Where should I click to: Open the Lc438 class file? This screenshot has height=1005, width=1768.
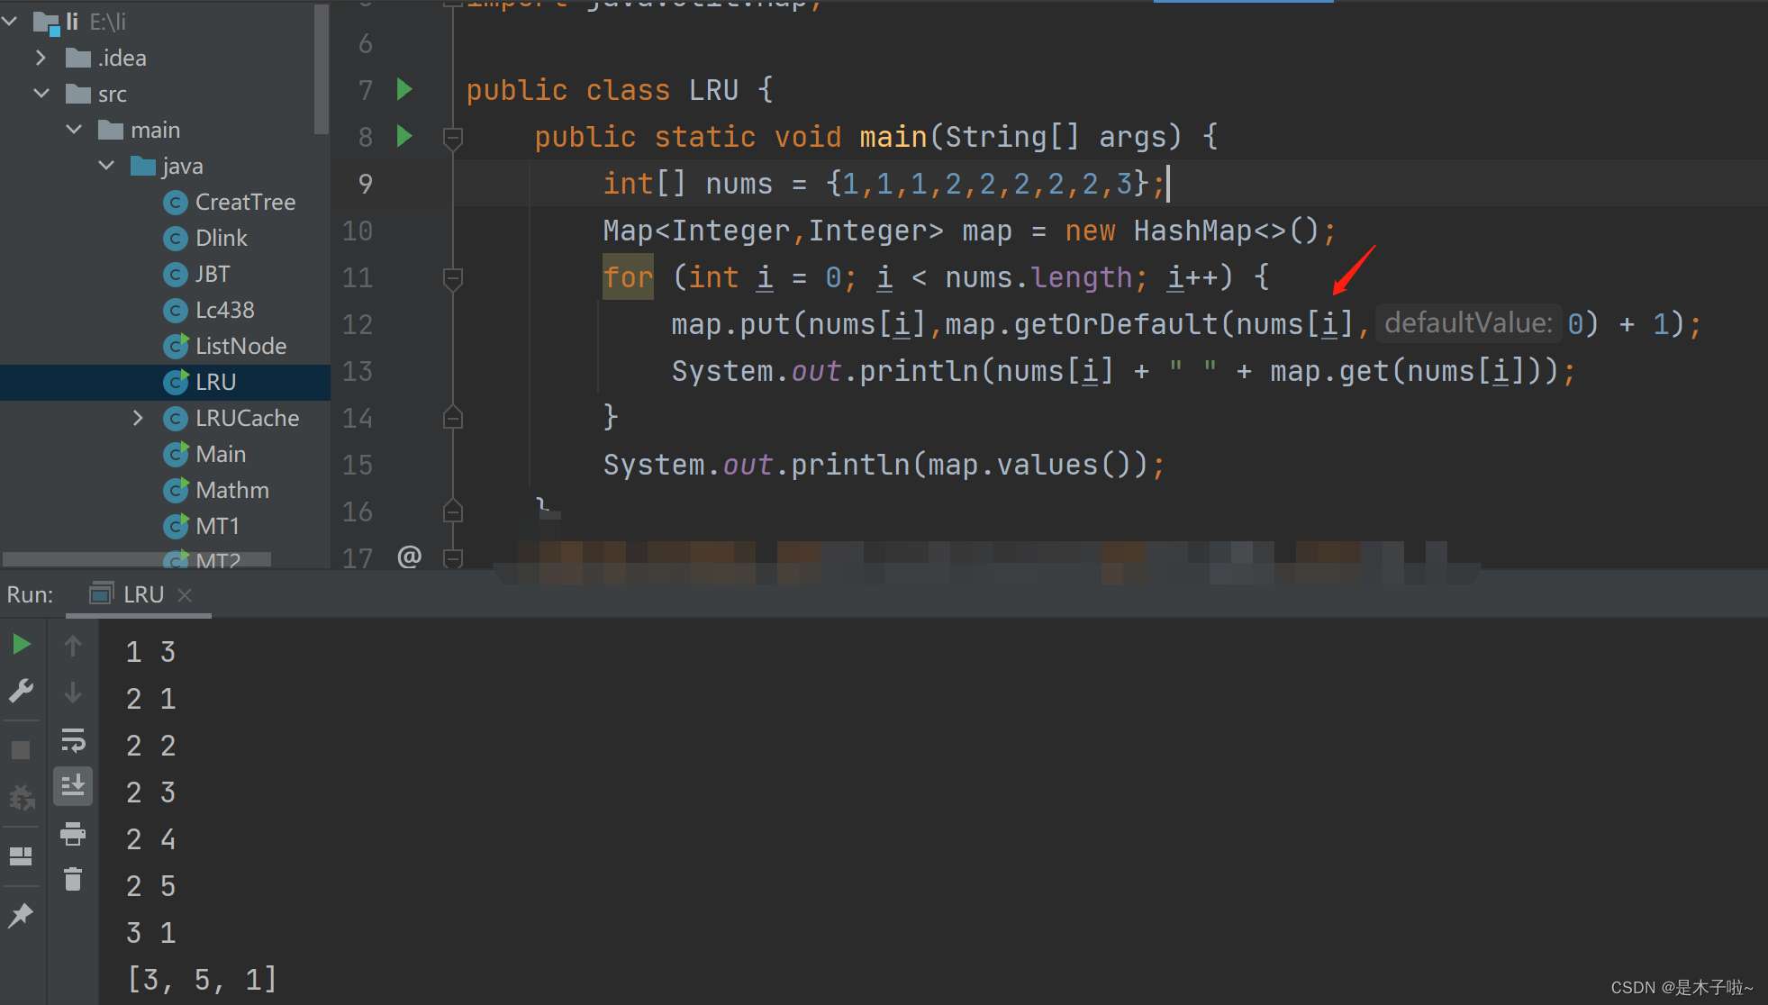coord(224,310)
